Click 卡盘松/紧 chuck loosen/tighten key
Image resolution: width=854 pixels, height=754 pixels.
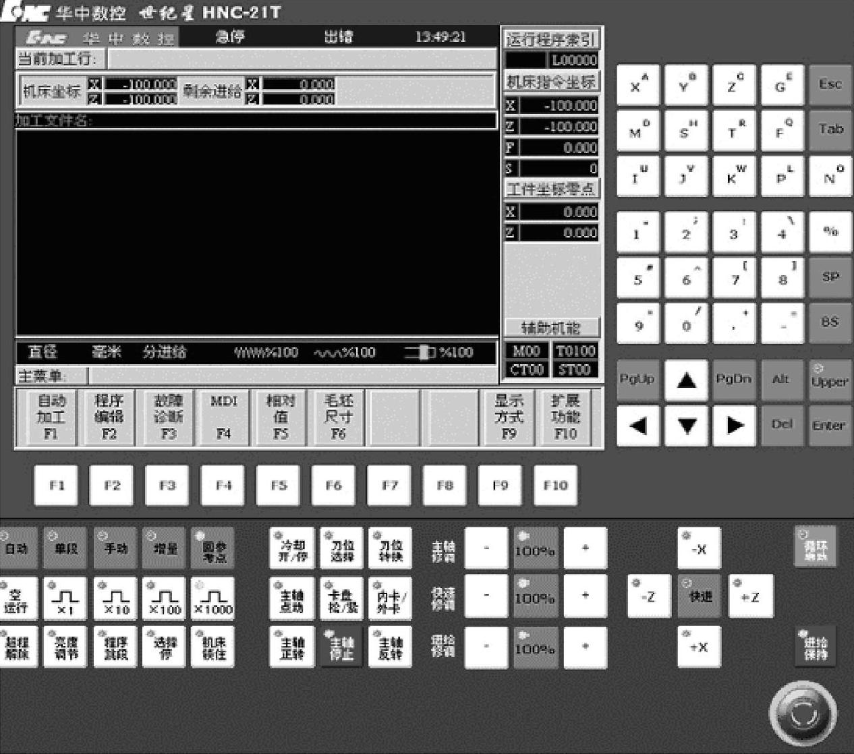pyautogui.click(x=341, y=598)
